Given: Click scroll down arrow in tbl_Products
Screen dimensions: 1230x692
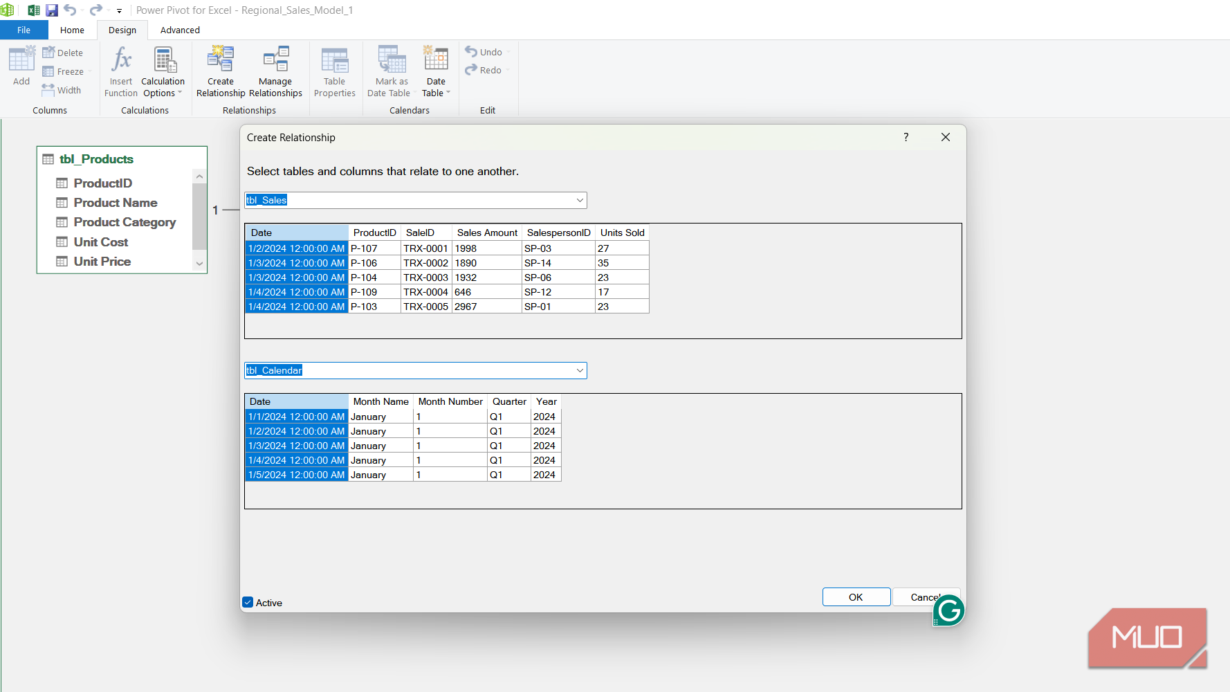Looking at the screenshot, I should tap(199, 264).
